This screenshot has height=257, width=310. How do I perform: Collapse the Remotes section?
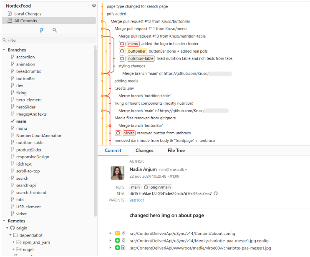point(4,221)
